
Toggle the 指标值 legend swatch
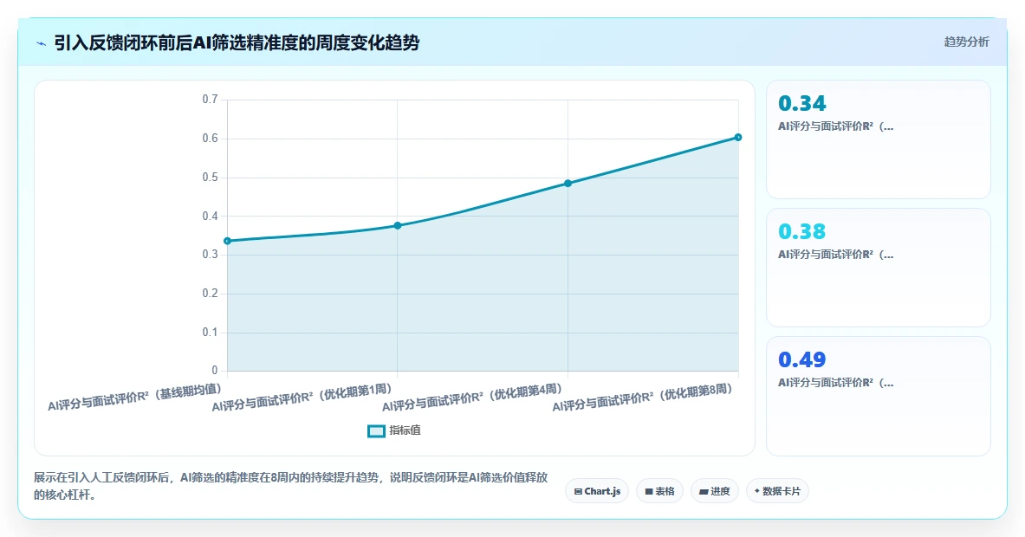pyautogui.click(x=376, y=431)
